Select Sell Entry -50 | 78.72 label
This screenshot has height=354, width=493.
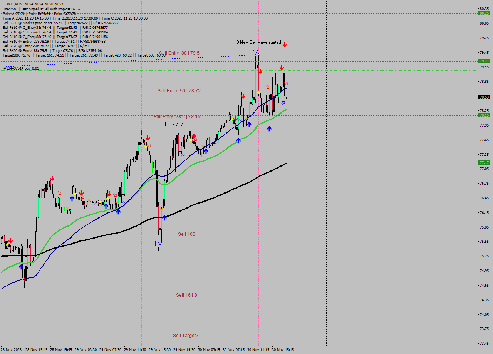(x=179, y=91)
